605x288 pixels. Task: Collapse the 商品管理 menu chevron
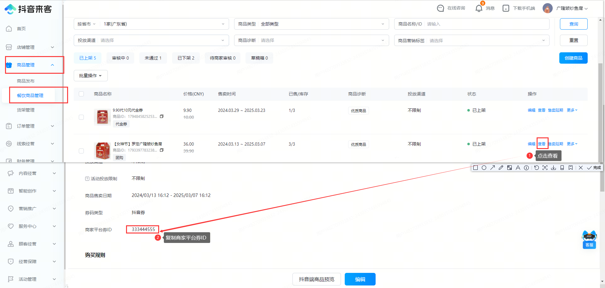[52, 65]
